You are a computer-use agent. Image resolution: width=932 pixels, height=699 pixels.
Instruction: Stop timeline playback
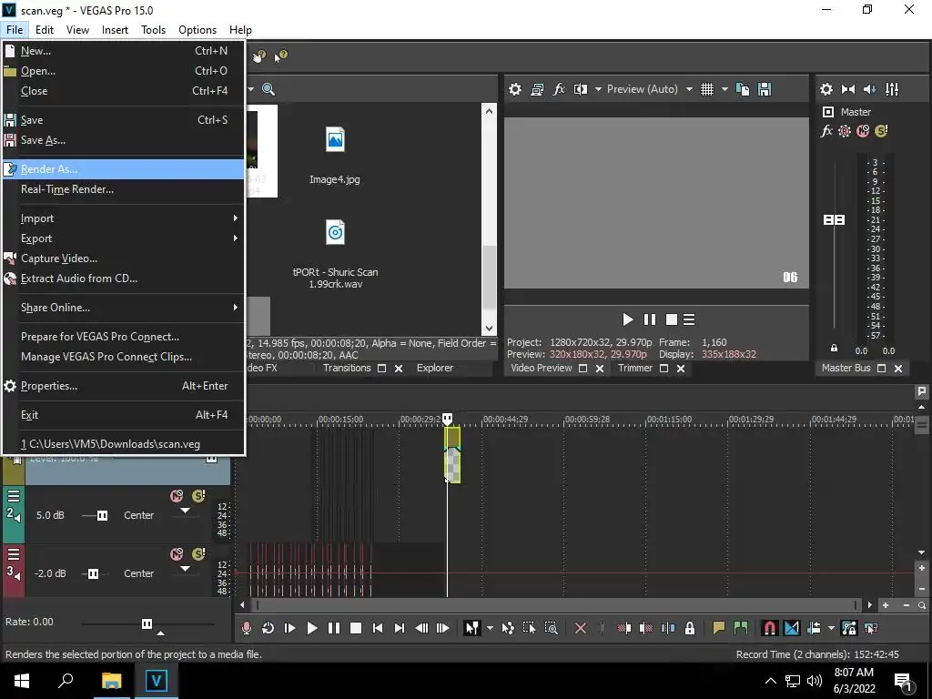click(x=356, y=628)
